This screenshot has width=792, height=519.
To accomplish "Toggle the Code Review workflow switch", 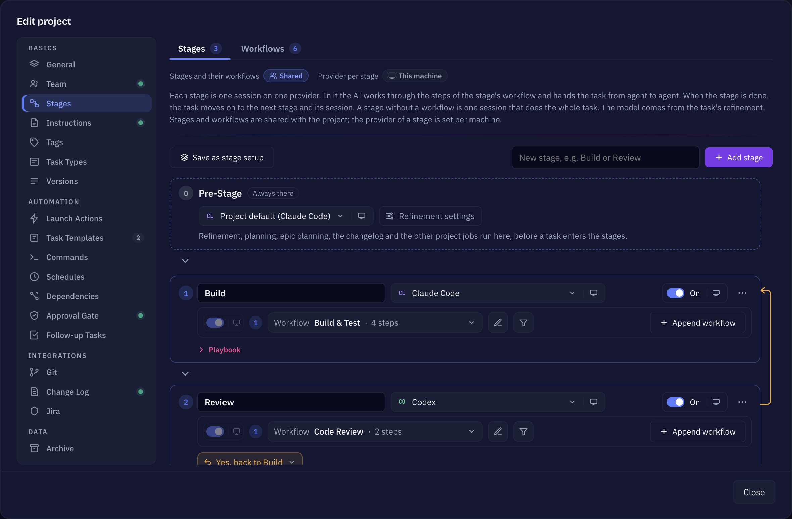I will (215, 431).
